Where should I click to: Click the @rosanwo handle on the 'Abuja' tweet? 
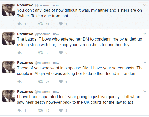[42, 63]
